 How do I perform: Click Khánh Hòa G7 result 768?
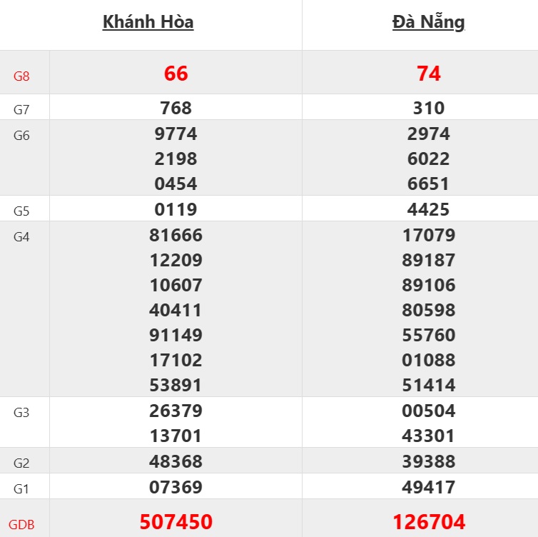(176, 108)
